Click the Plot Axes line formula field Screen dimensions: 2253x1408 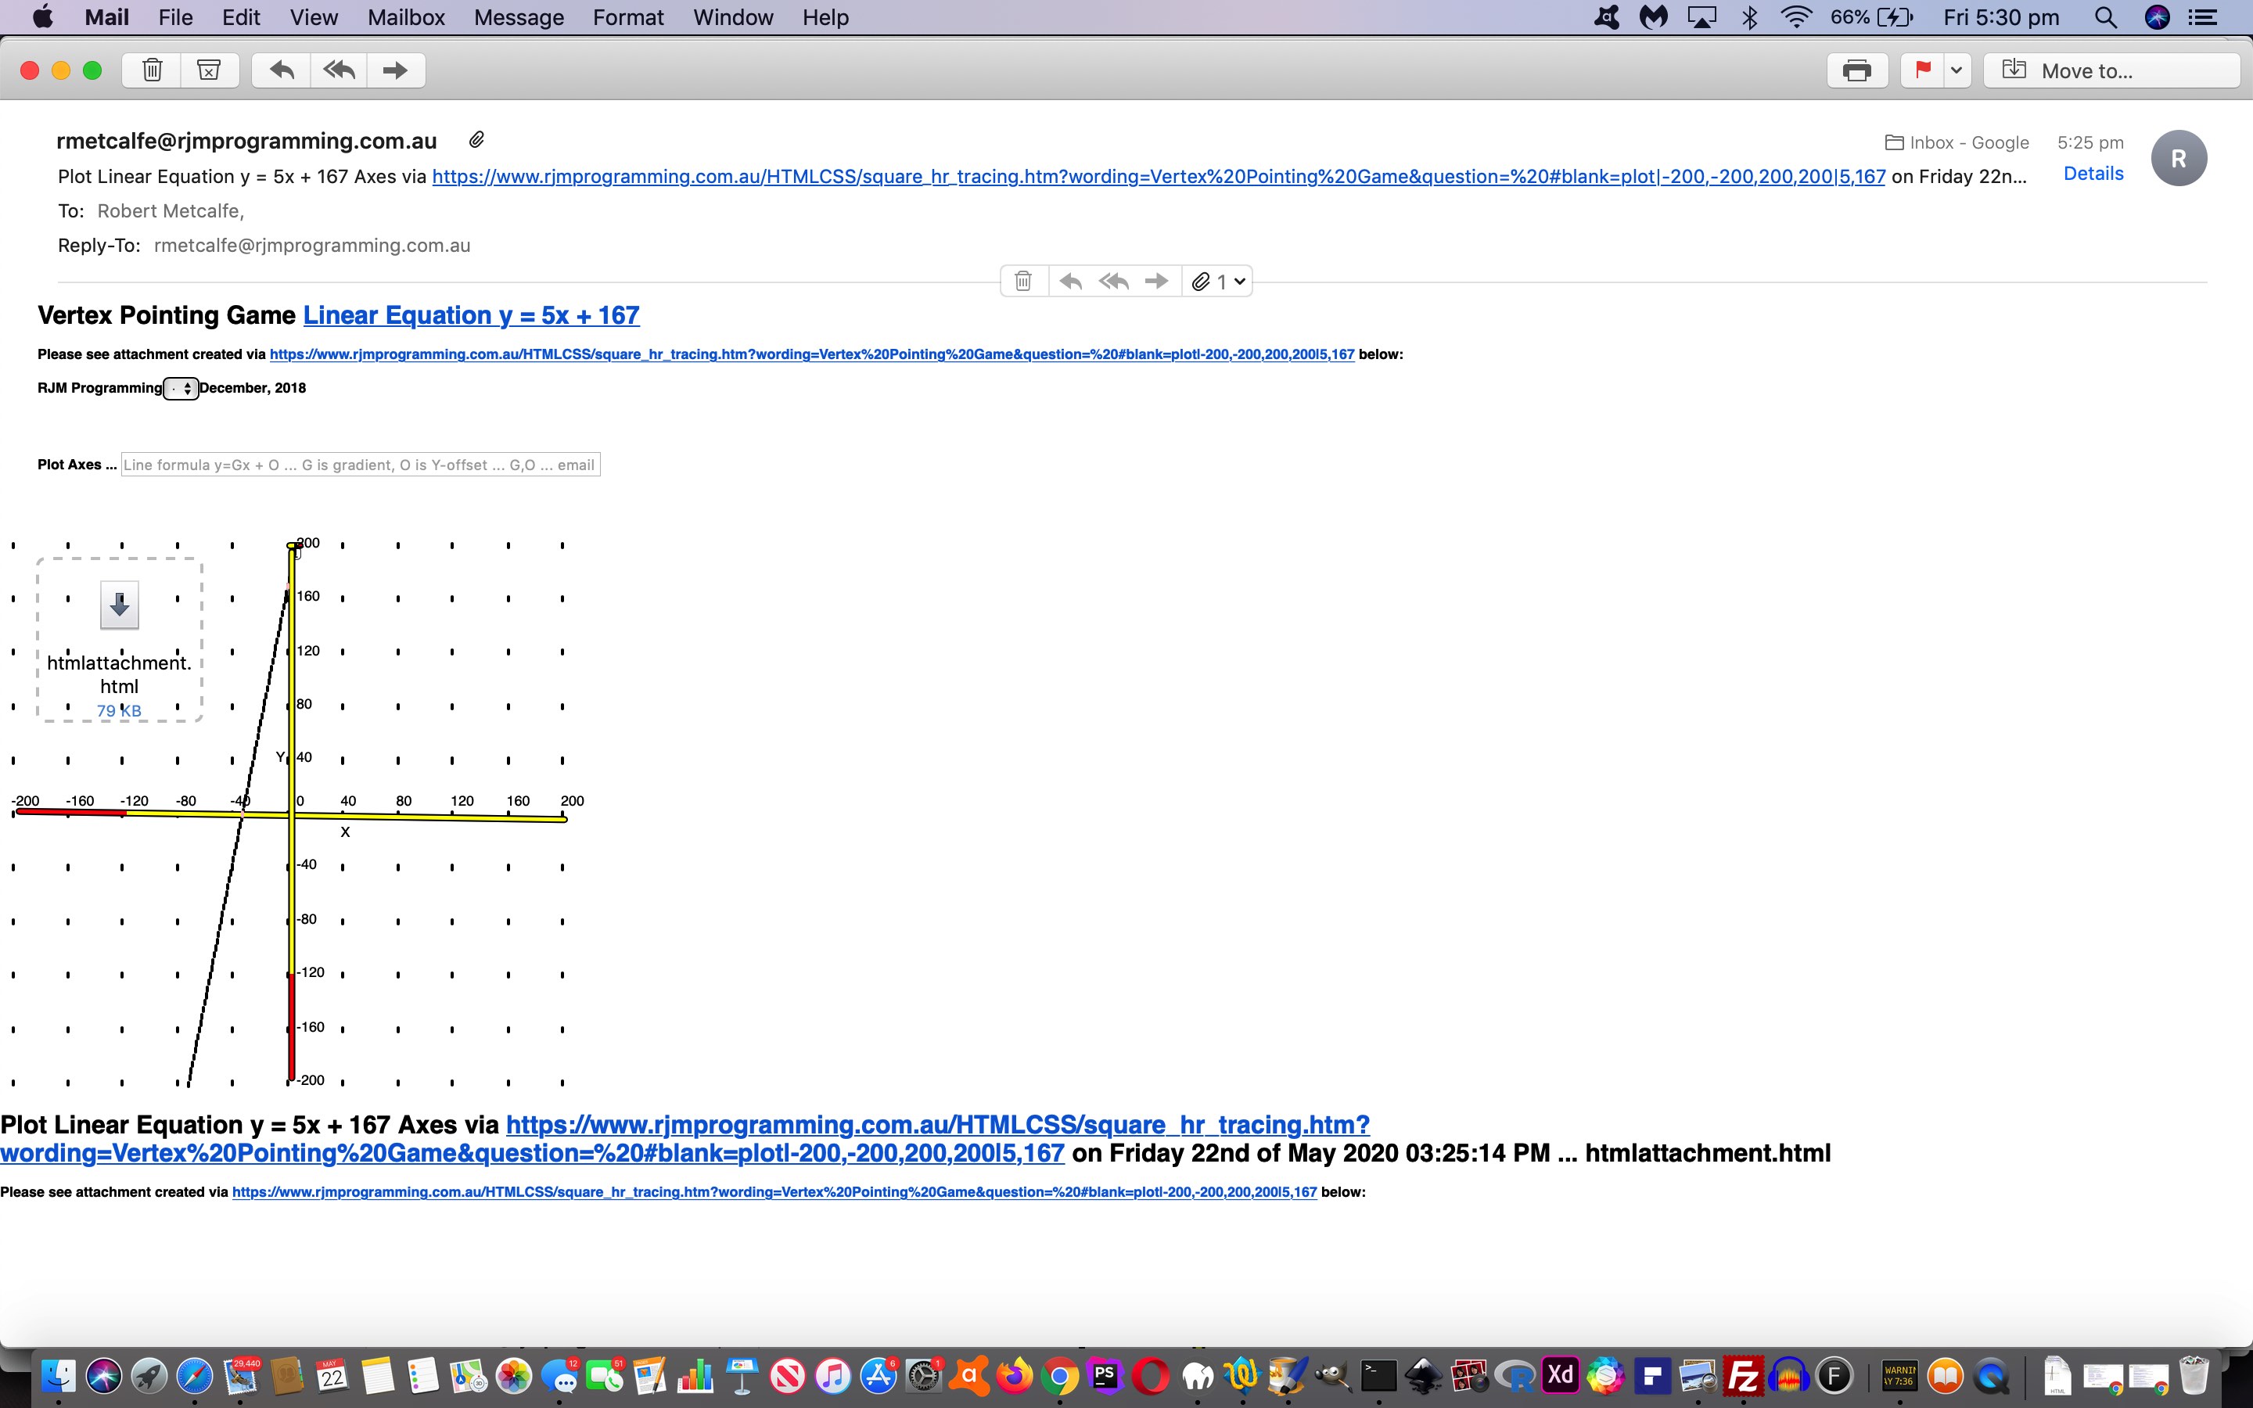[361, 465]
